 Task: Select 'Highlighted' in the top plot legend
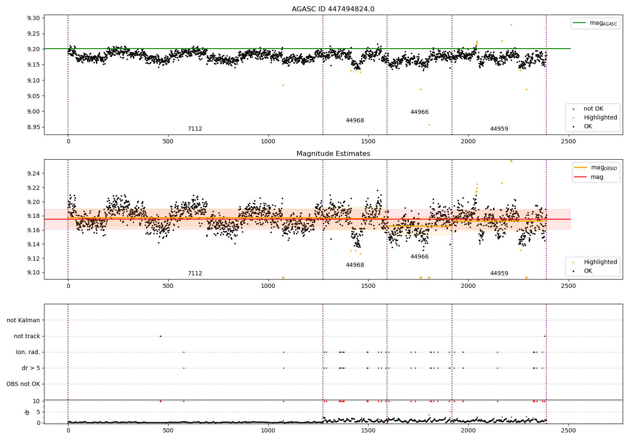600,118
